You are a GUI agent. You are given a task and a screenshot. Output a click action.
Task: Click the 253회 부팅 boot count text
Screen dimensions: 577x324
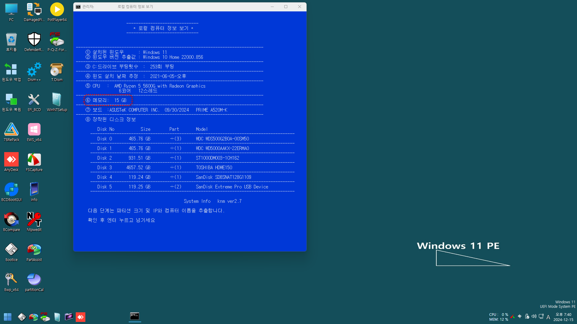162,67
